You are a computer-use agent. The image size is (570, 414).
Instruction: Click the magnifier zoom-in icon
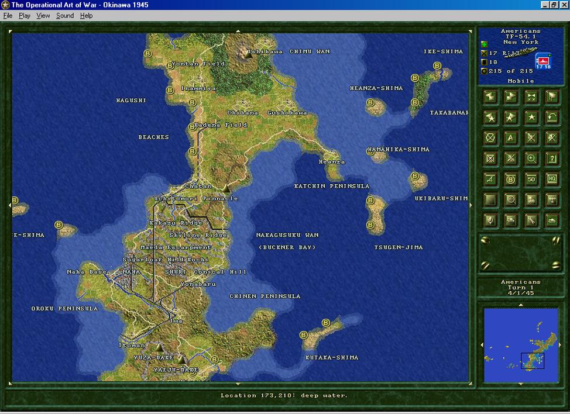(x=531, y=158)
